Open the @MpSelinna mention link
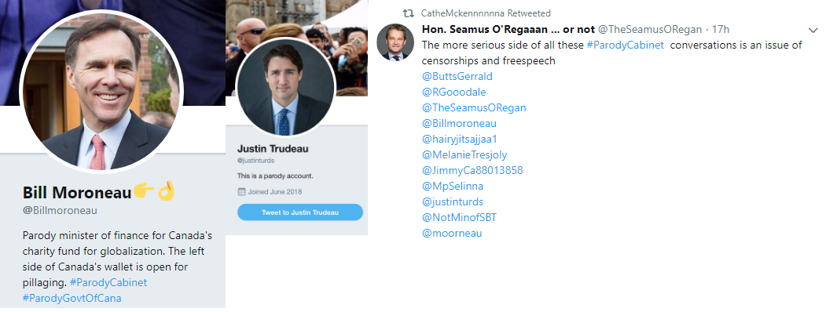This screenshot has height=312, width=826. [x=453, y=186]
